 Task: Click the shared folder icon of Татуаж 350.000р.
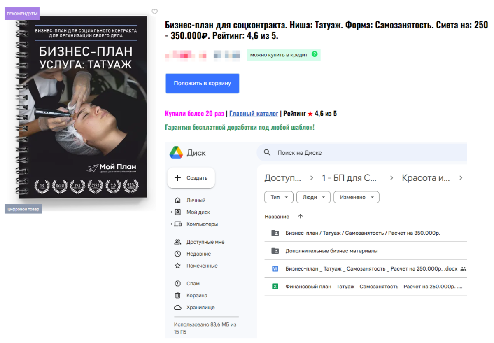pos(275,233)
